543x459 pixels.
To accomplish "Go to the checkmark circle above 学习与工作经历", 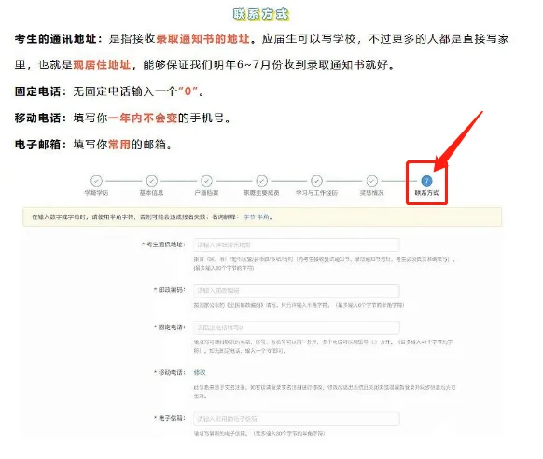I will pos(316,181).
